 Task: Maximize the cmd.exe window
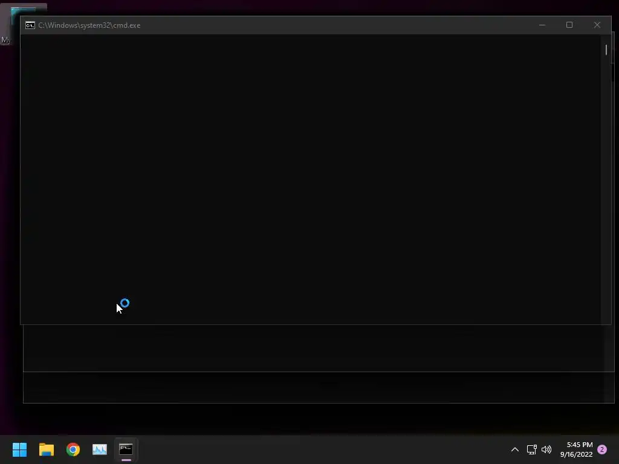[569, 25]
